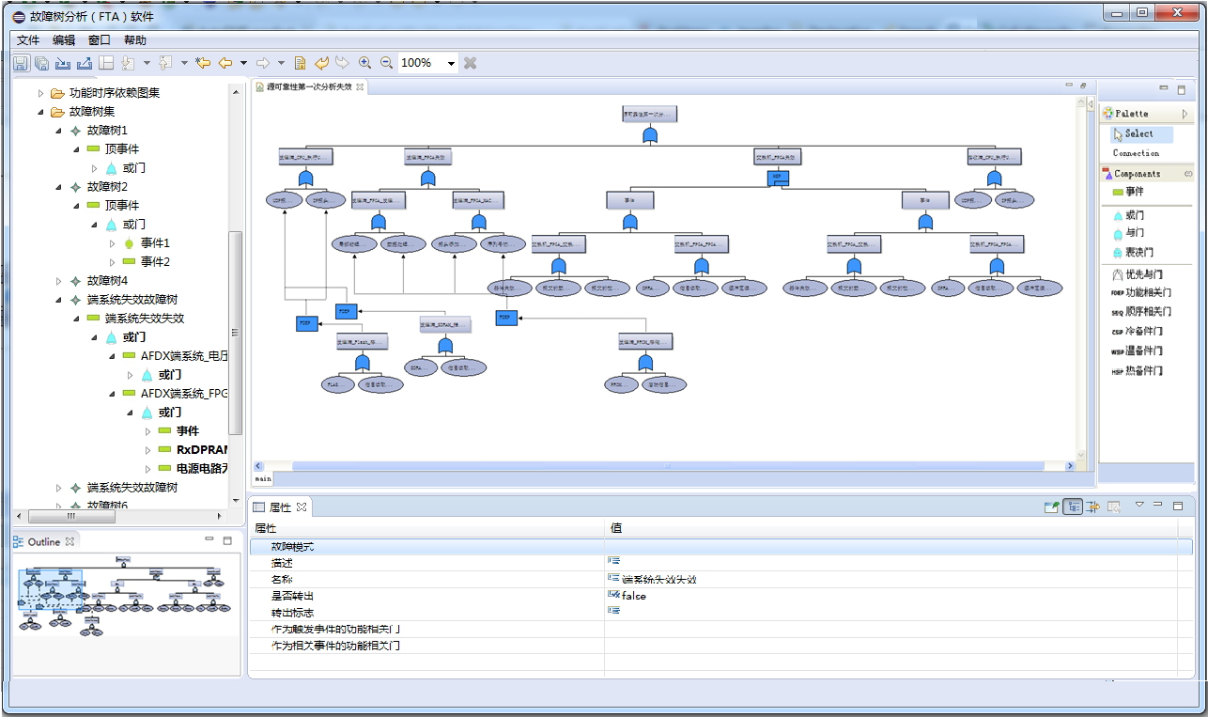
Task: Click the import icon in the toolbar
Action: click(63, 63)
